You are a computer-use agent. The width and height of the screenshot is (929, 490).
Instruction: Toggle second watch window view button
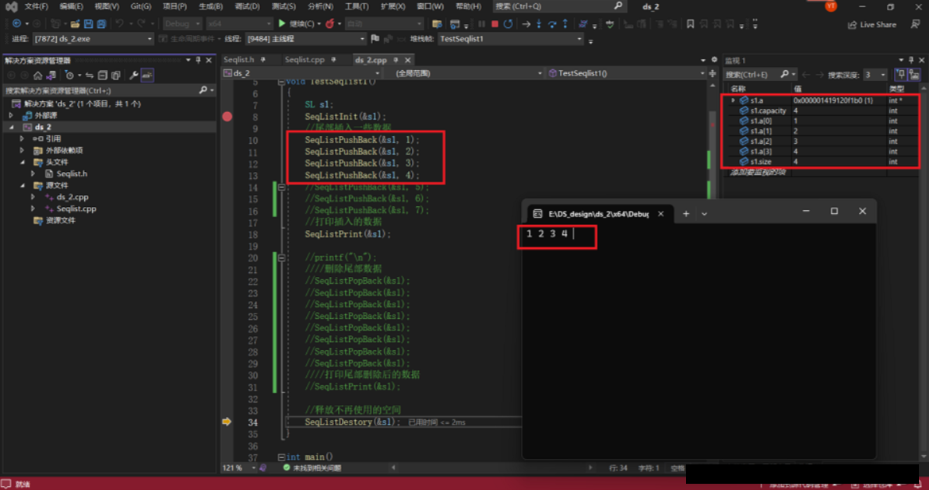[914, 75]
